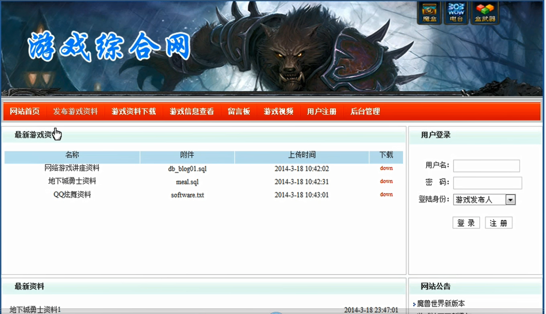
Task: Click attachment name meal.sql
Action: pos(187,182)
